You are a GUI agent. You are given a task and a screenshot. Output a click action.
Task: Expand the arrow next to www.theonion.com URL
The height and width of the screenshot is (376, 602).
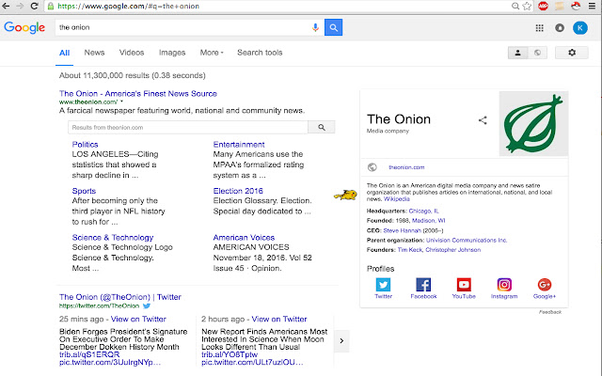point(121,102)
